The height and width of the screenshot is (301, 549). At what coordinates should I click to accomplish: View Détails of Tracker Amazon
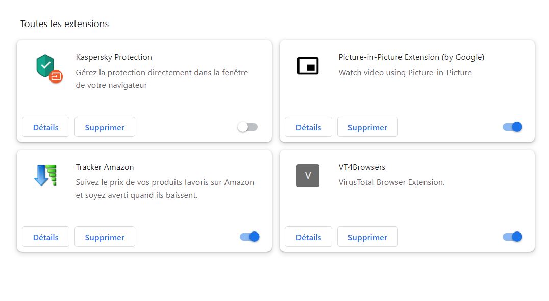coord(45,237)
